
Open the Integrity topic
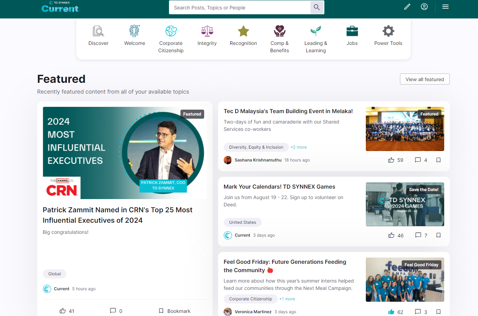pyautogui.click(x=207, y=36)
